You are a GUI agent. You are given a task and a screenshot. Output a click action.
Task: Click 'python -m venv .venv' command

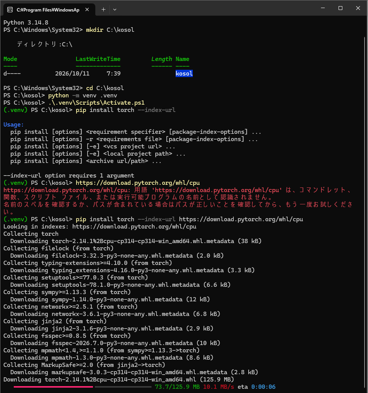click(x=83, y=95)
